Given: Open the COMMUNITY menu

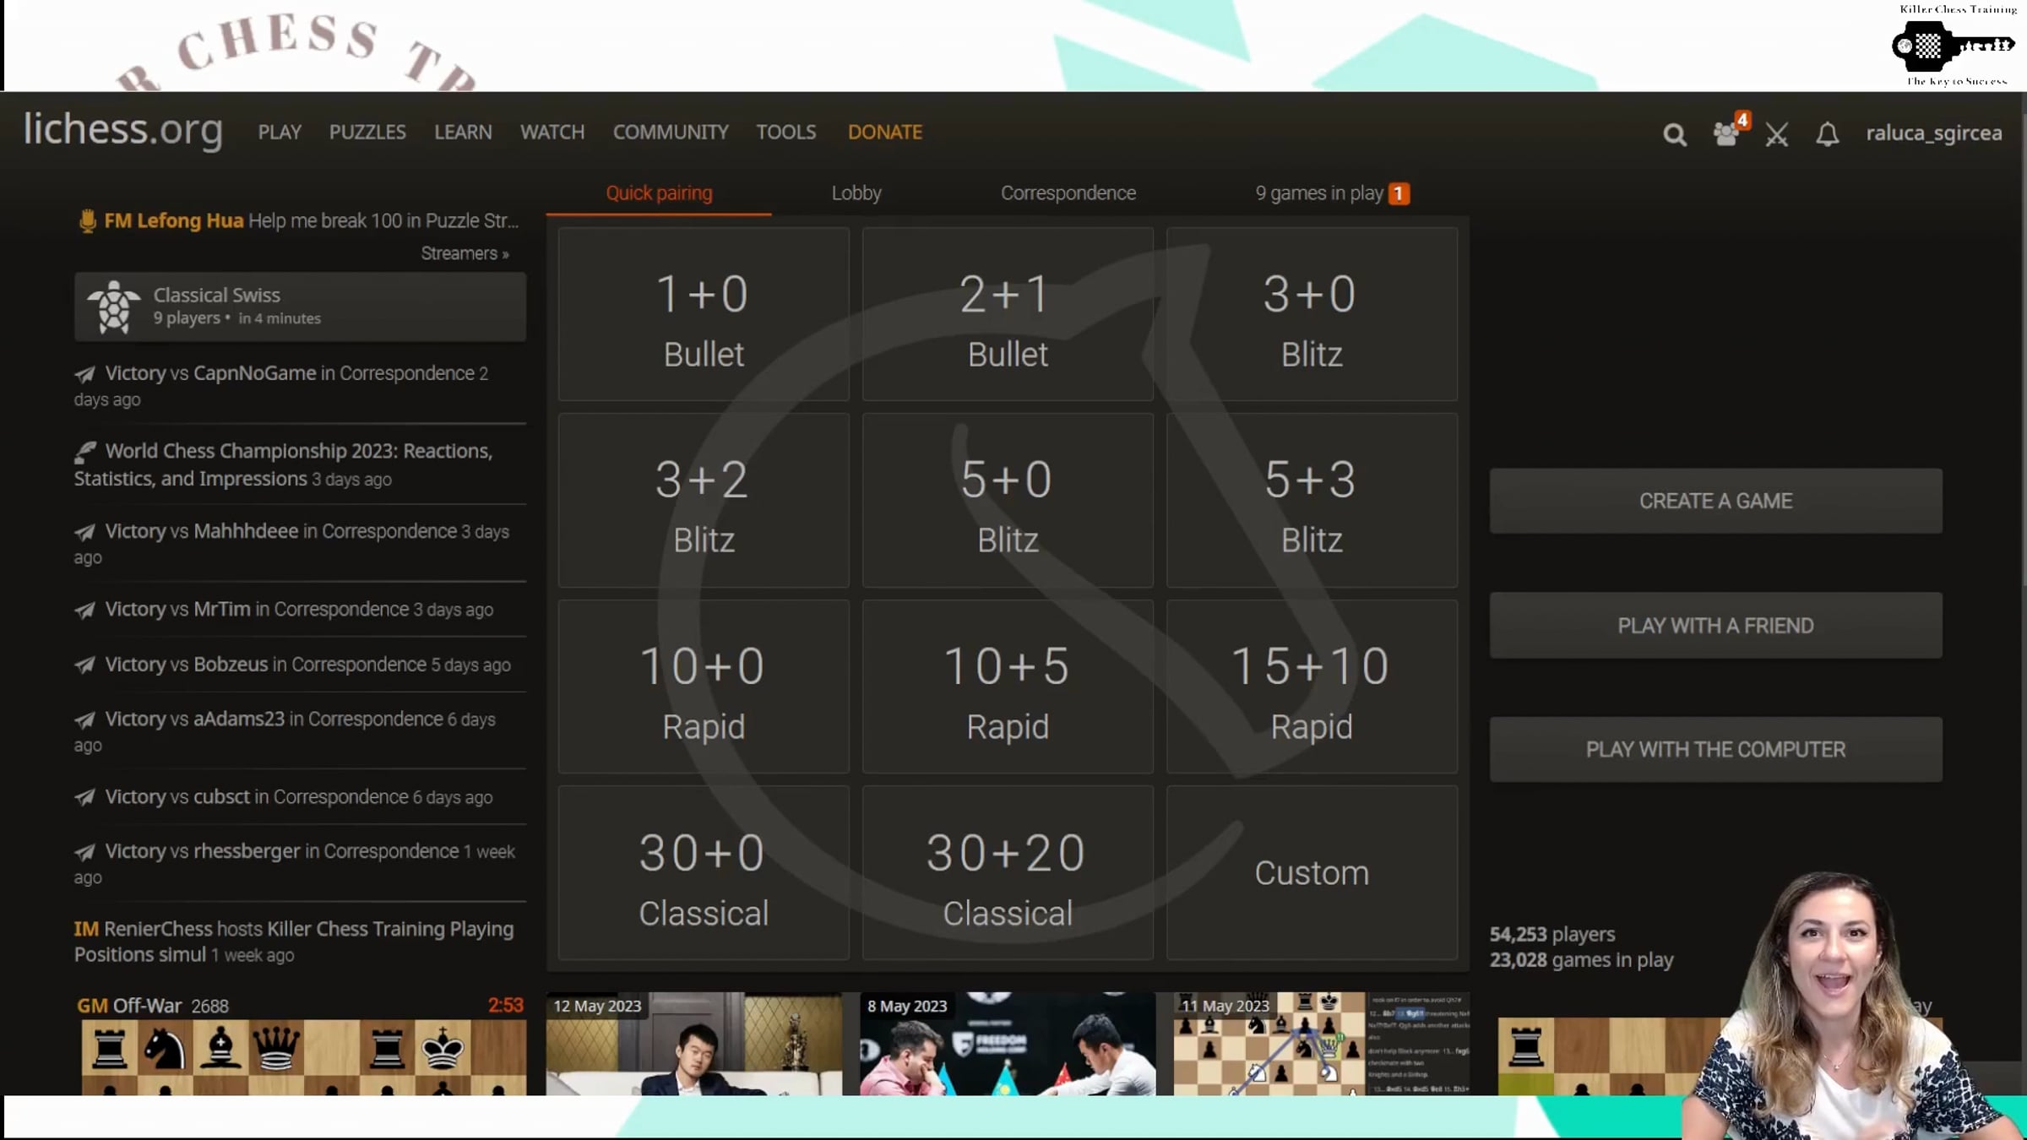Looking at the screenshot, I should 671,133.
